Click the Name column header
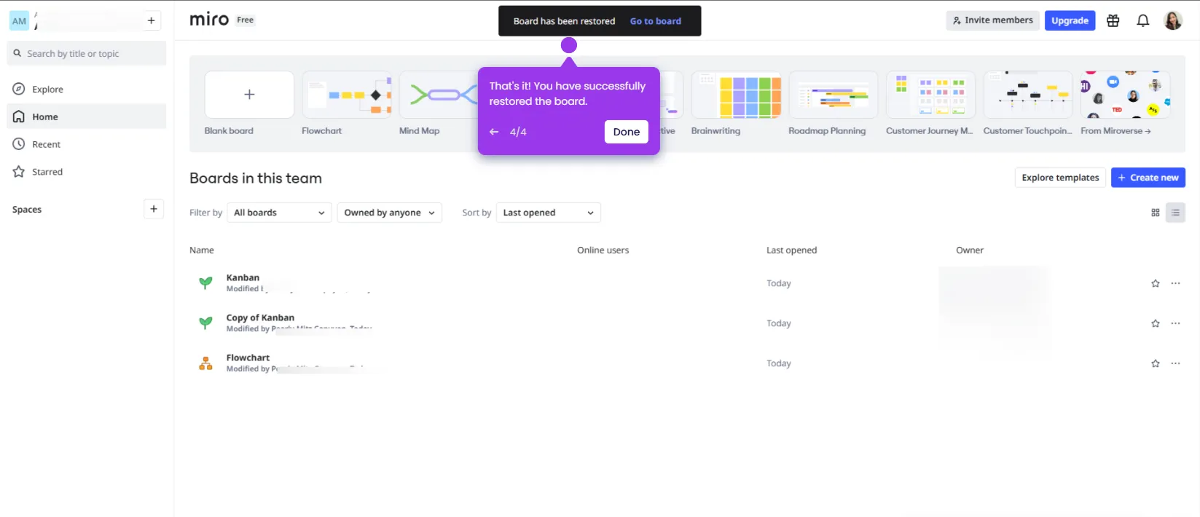The image size is (1200, 517). [202, 250]
